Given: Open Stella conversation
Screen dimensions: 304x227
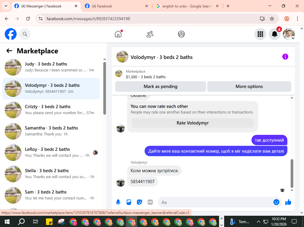Looking at the screenshot, I should [51, 174].
